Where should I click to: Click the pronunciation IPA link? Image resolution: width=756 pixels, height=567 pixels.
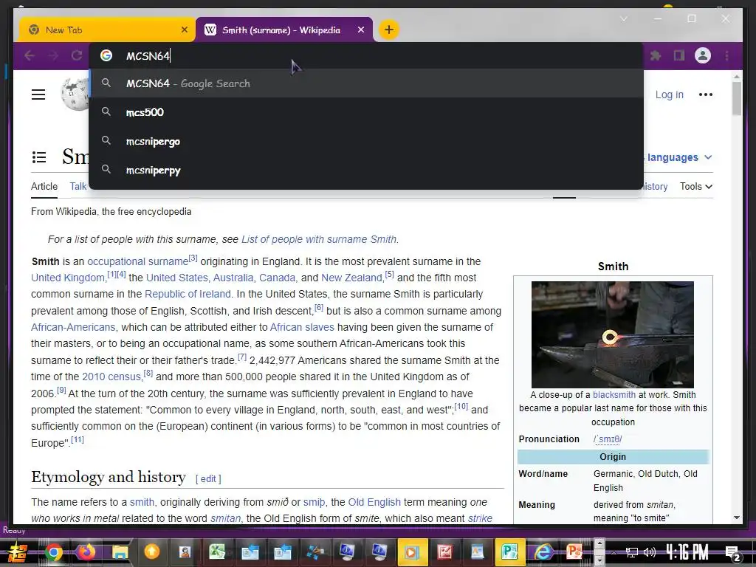coord(608,439)
